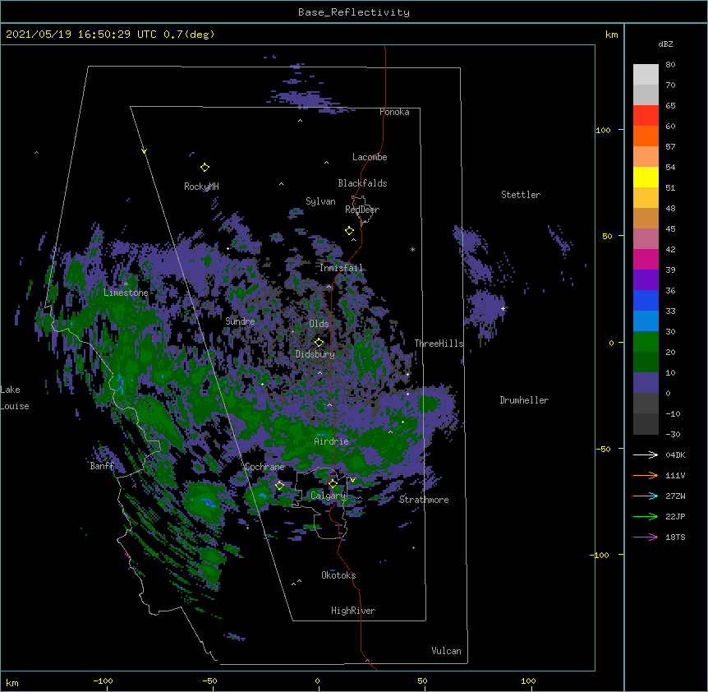Viewport: 708px width, 692px height.
Task: Click the Sylvan label
Action: pyautogui.click(x=320, y=201)
